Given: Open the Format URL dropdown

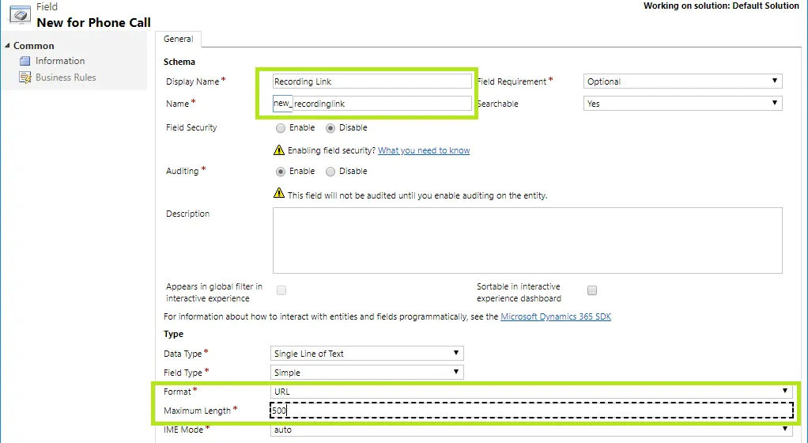Looking at the screenshot, I should pyautogui.click(x=531, y=392).
